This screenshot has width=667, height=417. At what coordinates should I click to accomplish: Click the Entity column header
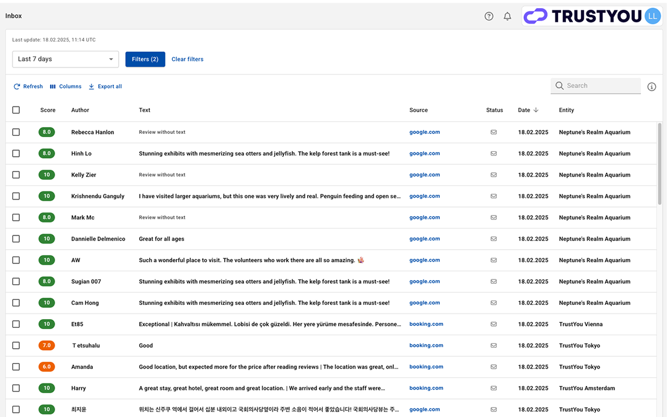[566, 110]
